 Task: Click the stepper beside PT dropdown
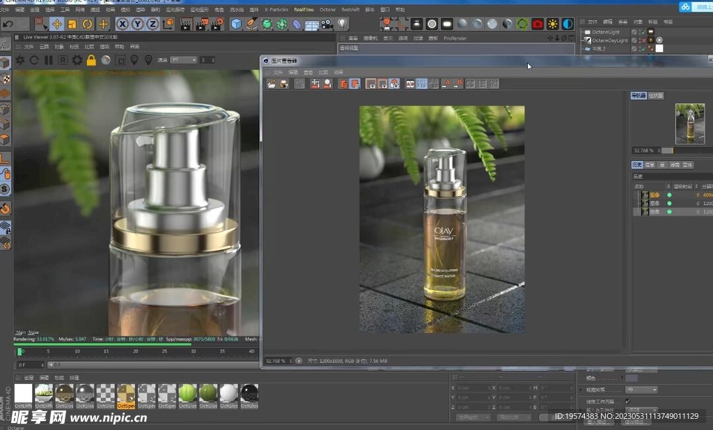[x=207, y=60]
